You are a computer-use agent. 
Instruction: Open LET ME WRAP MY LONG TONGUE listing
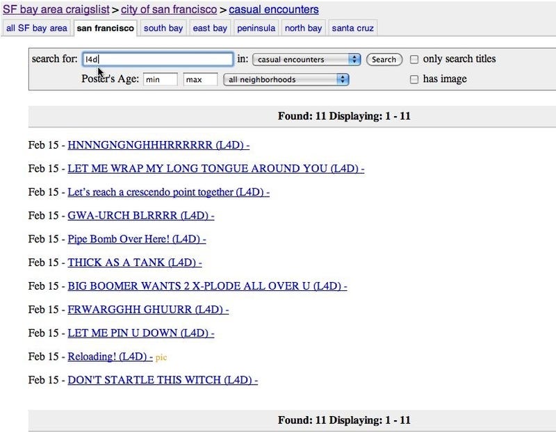click(216, 168)
